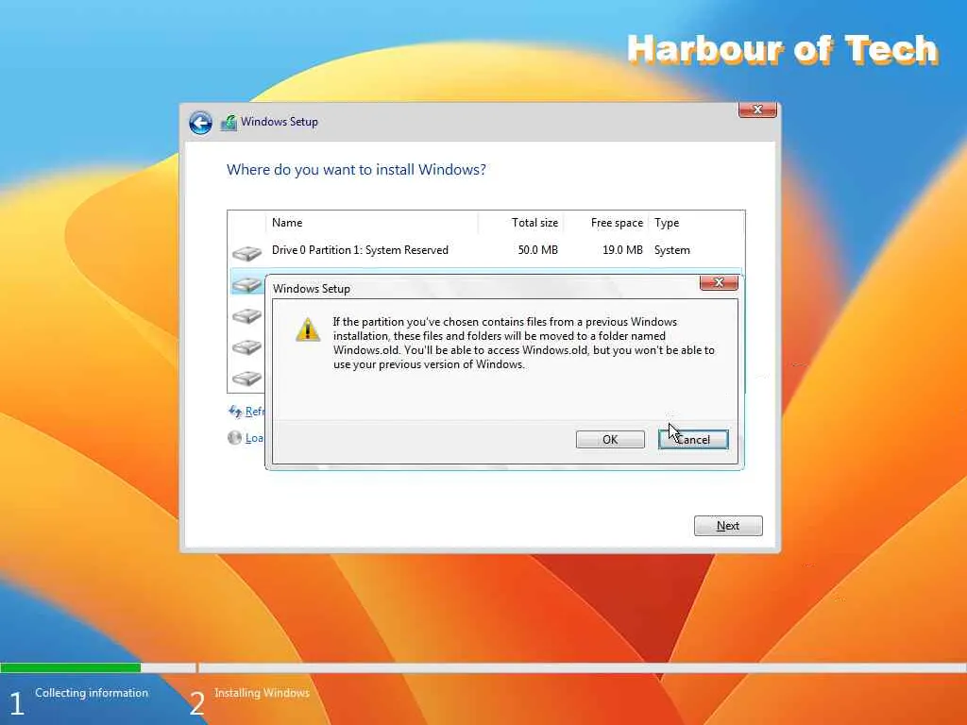
Task: Click the Load driver disc icon
Action: point(234,438)
